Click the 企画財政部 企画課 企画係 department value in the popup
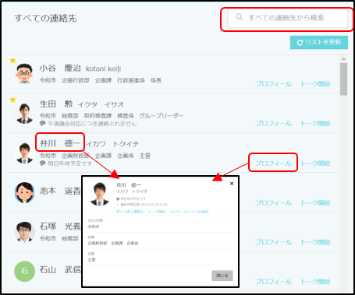 [x=113, y=244]
